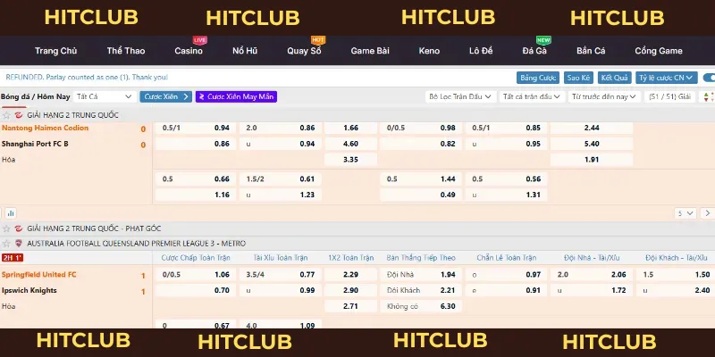
Task: Open the Tất cả trận đấu dropdown
Action: click(532, 96)
